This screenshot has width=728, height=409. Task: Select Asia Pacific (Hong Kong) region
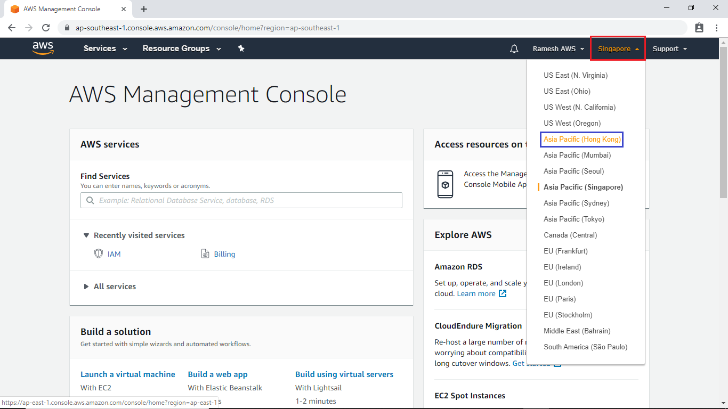[x=582, y=139]
